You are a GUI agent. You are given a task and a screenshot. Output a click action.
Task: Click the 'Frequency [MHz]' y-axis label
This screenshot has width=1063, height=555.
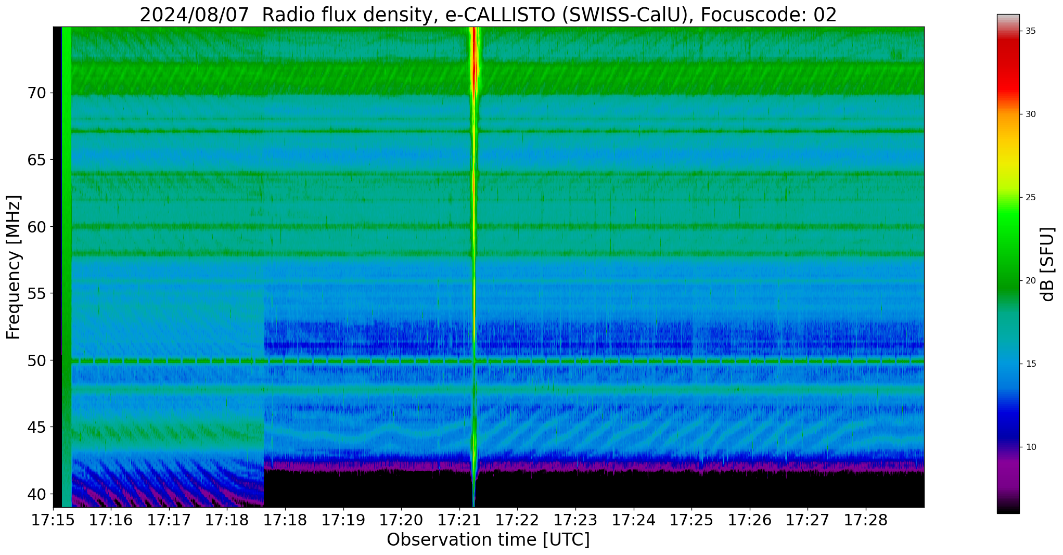point(14,267)
